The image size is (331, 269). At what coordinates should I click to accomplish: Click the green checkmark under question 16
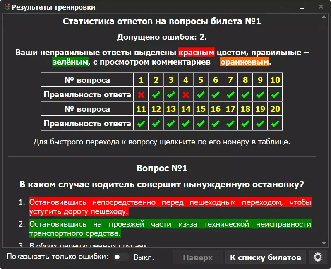click(x=216, y=123)
